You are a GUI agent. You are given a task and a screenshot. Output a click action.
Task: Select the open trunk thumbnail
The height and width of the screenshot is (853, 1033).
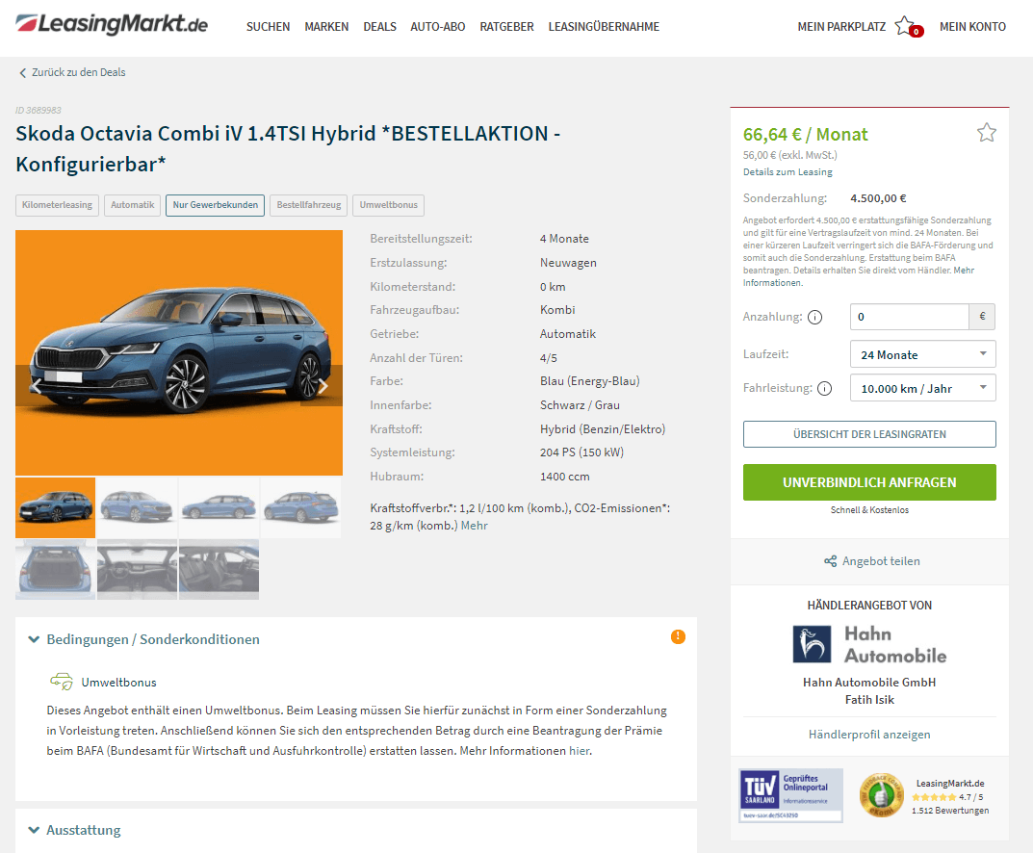coord(55,570)
